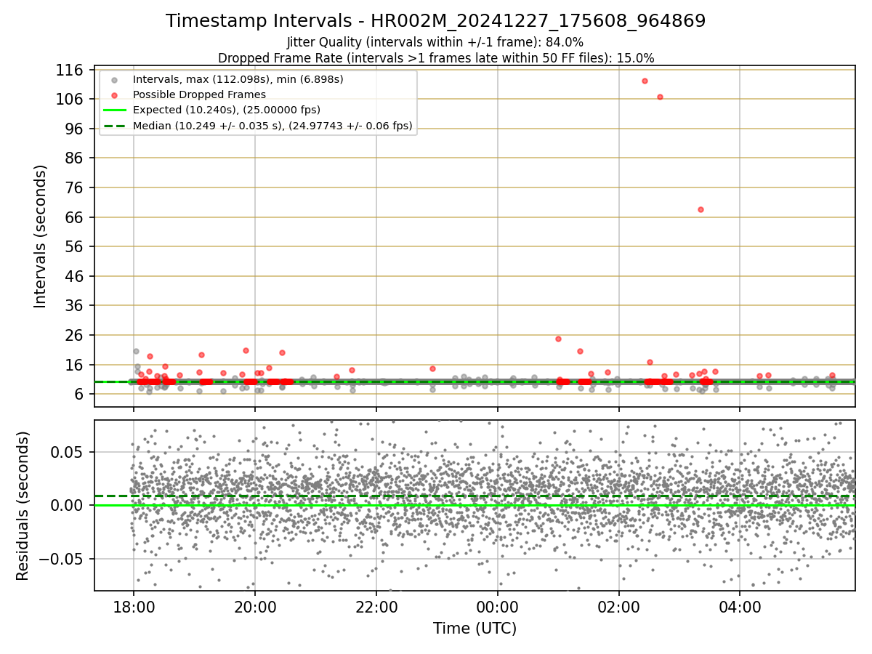Viewport: 872px width, 654px height.
Task: Click the y-axis tick label 86
Action: pyautogui.click(x=73, y=158)
